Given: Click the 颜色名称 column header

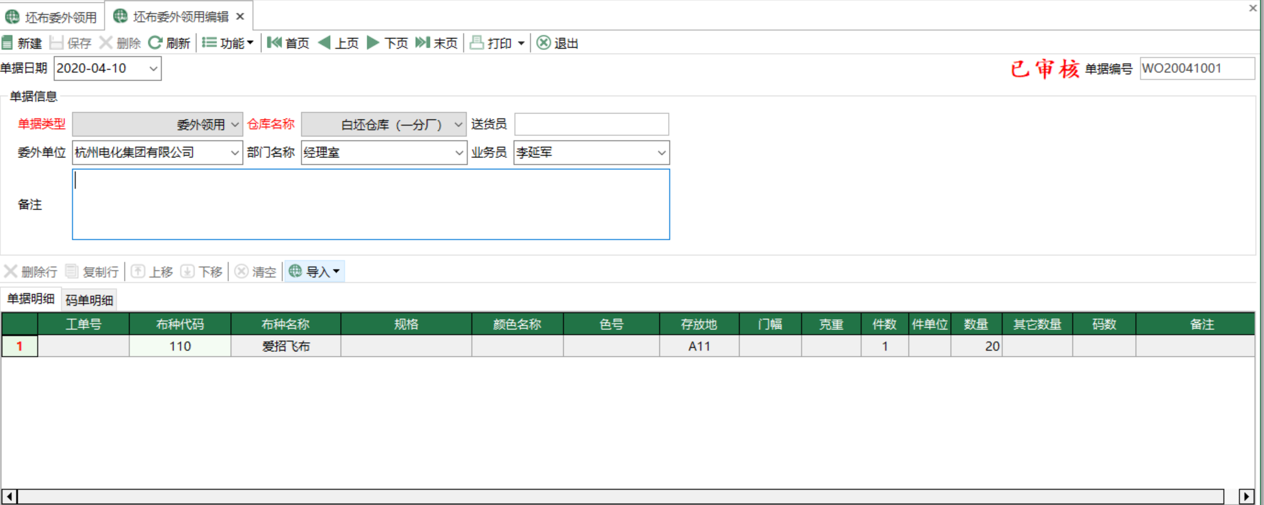Looking at the screenshot, I should click(x=517, y=324).
